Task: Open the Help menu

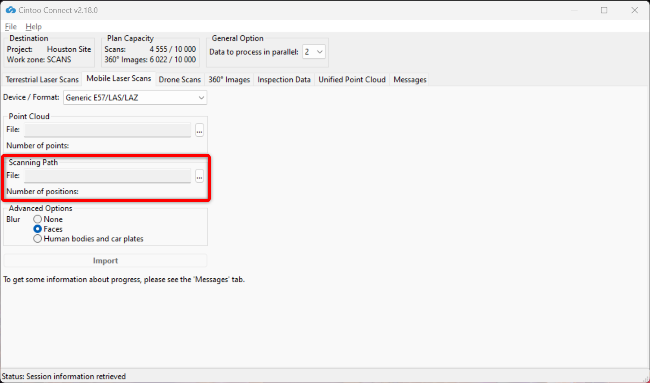Action: (34, 27)
